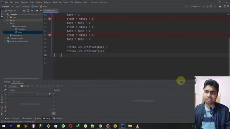Click Mute Breakpoints icon in the debug sidebar
Image resolution: width=230 pixels, height=129 pixels.
pos(5,111)
